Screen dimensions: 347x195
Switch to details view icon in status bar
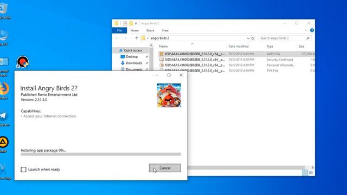[305, 173]
